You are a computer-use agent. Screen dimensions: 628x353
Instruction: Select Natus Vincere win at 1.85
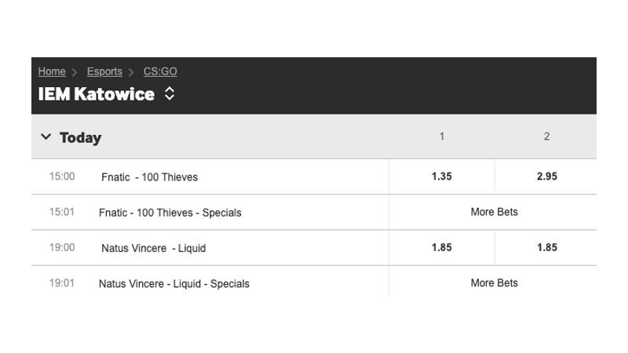pyautogui.click(x=441, y=247)
